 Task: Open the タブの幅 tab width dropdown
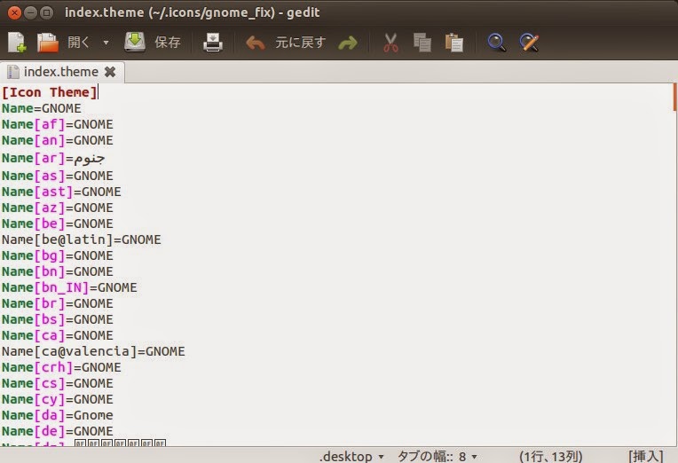pos(437,457)
